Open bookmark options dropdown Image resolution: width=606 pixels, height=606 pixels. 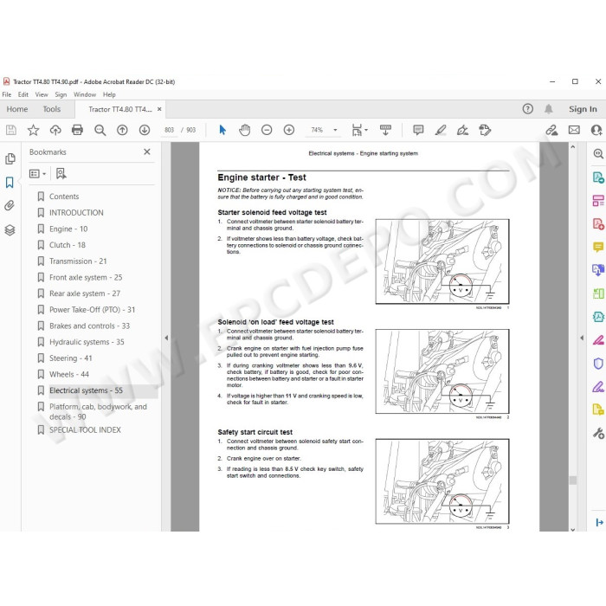[x=37, y=174]
